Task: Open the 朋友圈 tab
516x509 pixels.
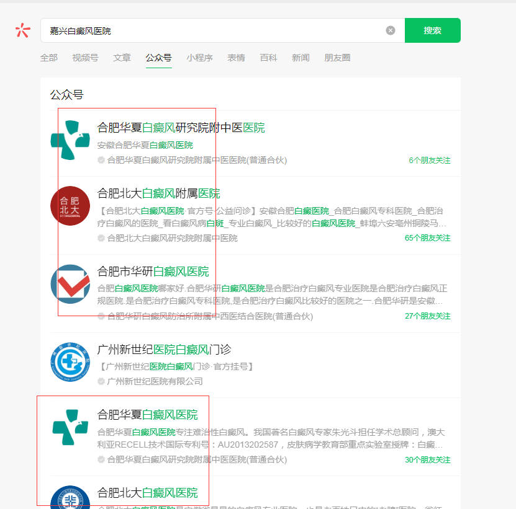Action: click(x=337, y=58)
